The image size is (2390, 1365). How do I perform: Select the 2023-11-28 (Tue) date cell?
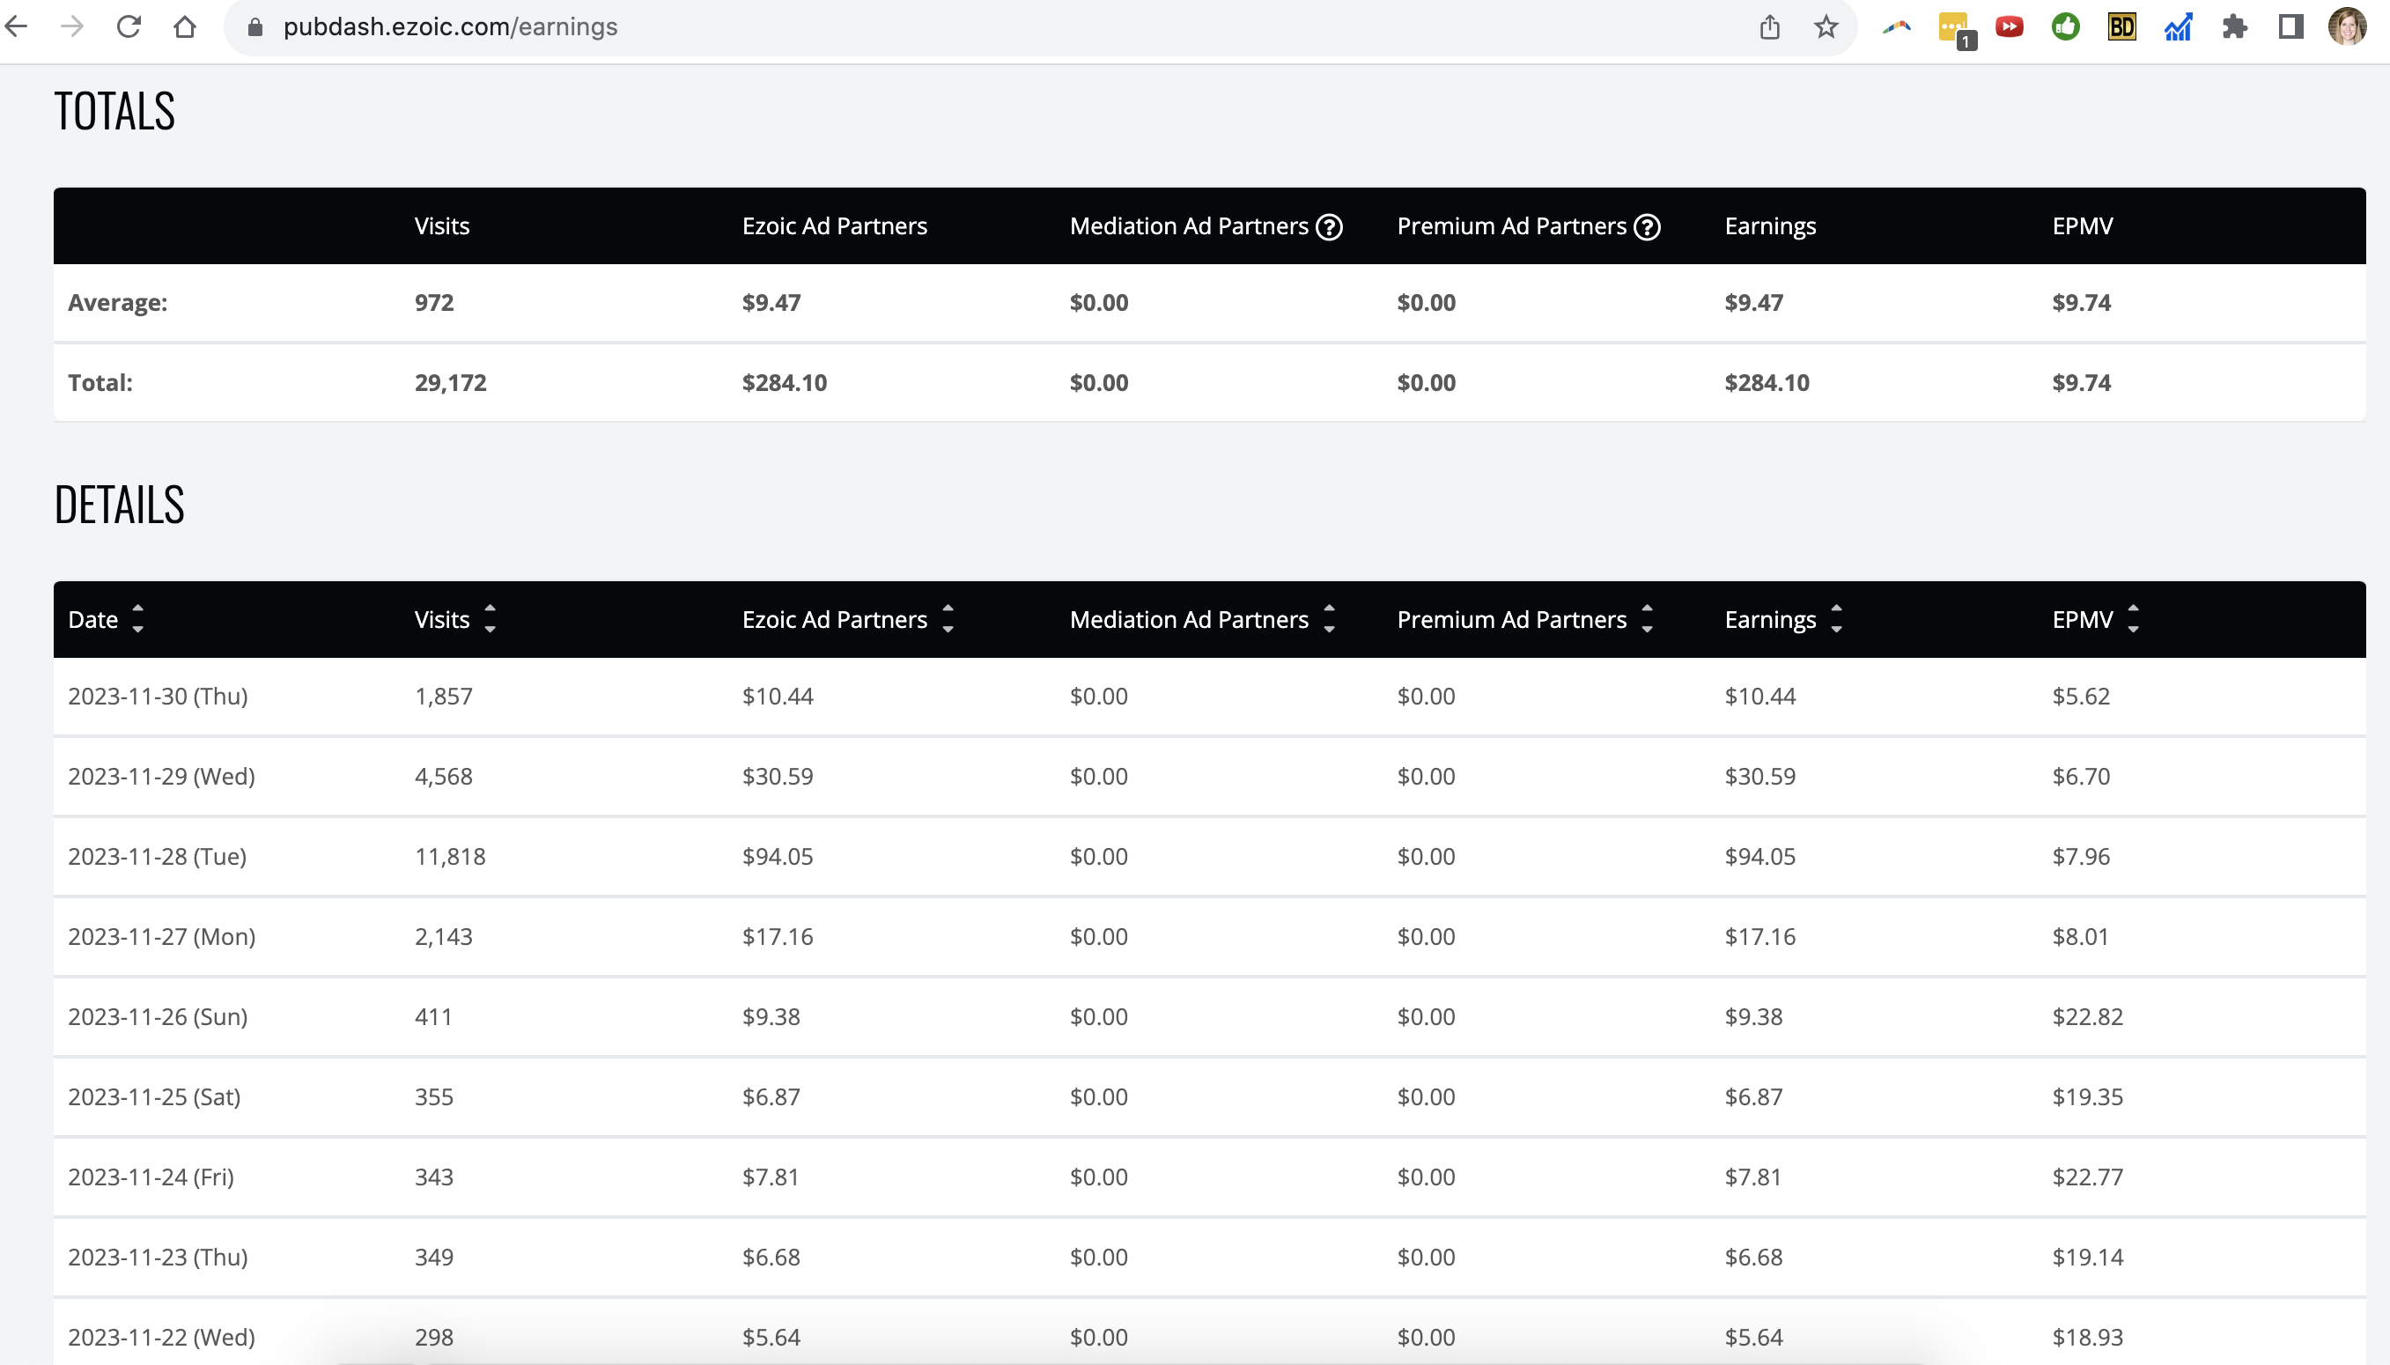click(158, 856)
